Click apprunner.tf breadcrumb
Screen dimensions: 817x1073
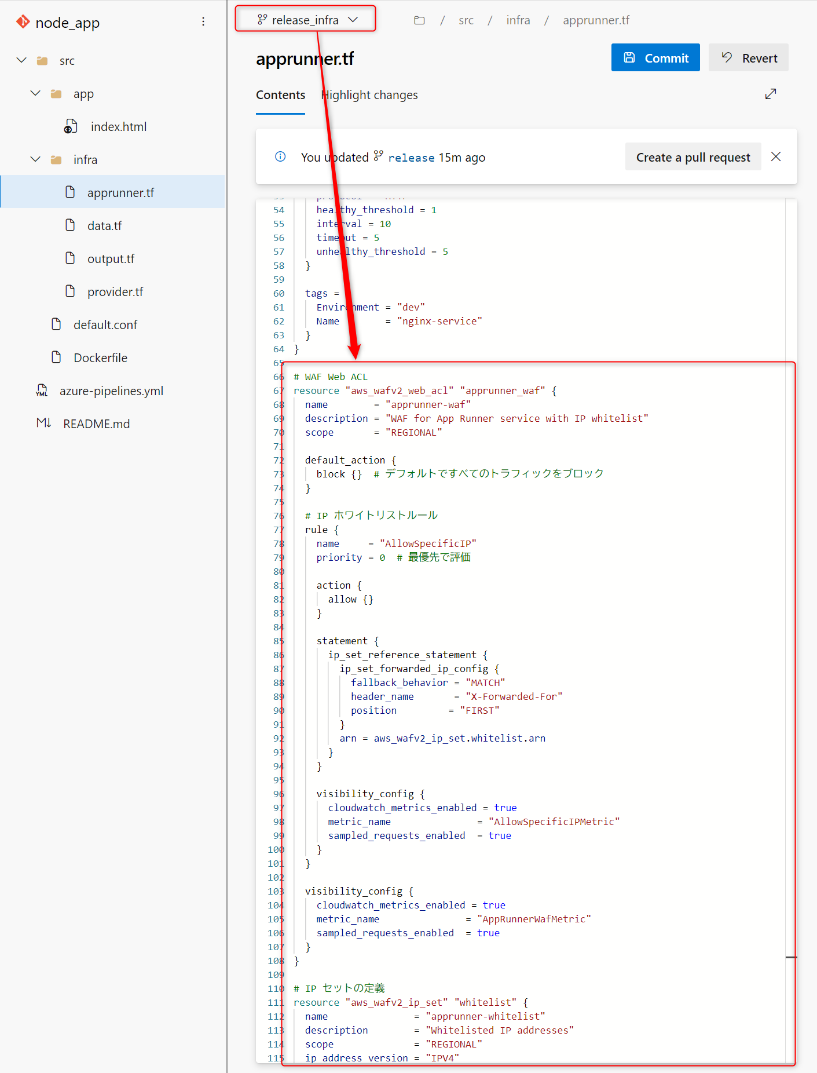(596, 20)
